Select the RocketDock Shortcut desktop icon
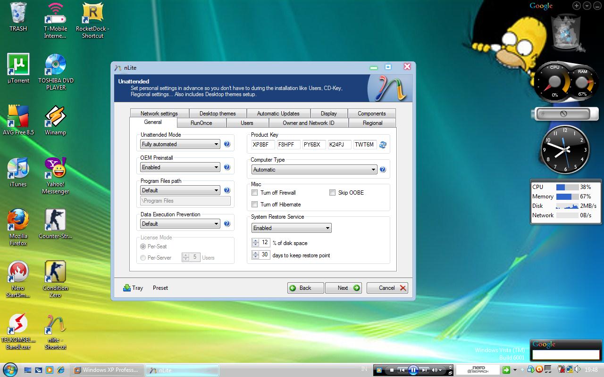Viewport: 604px width, 377px height. pyautogui.click(x=93, y=20)
